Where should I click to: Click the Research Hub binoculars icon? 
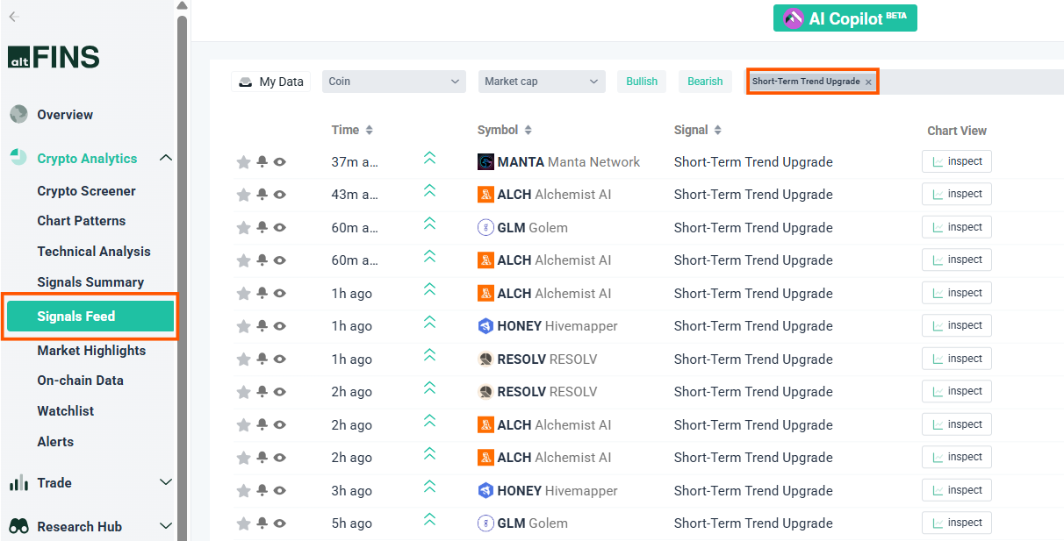click(x=18, y=526)
